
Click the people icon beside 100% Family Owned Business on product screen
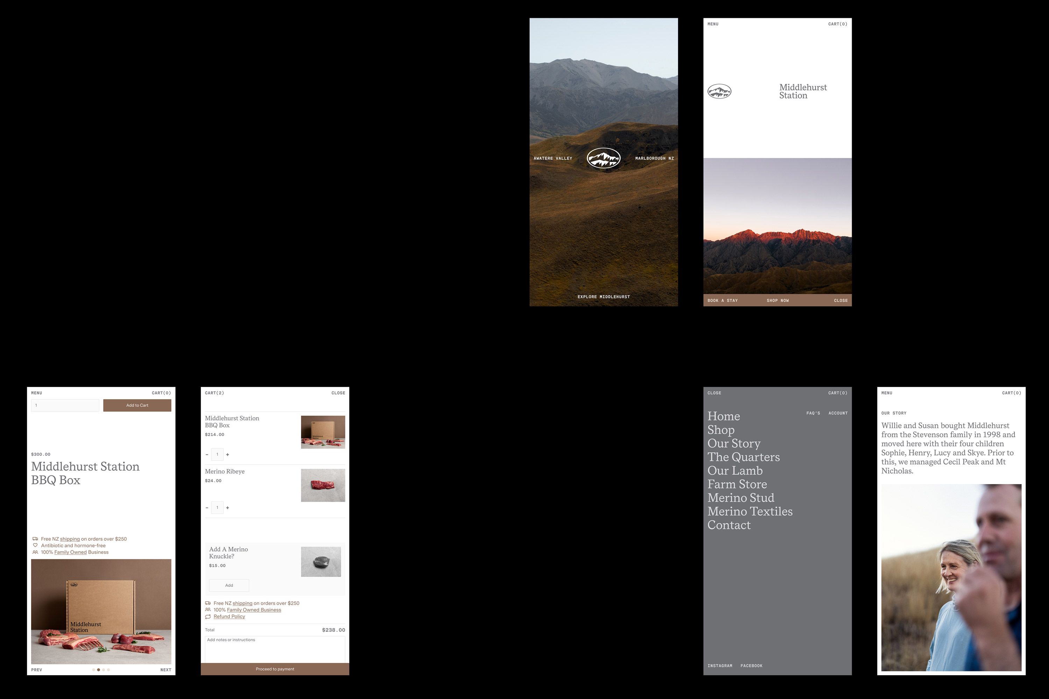35,552
